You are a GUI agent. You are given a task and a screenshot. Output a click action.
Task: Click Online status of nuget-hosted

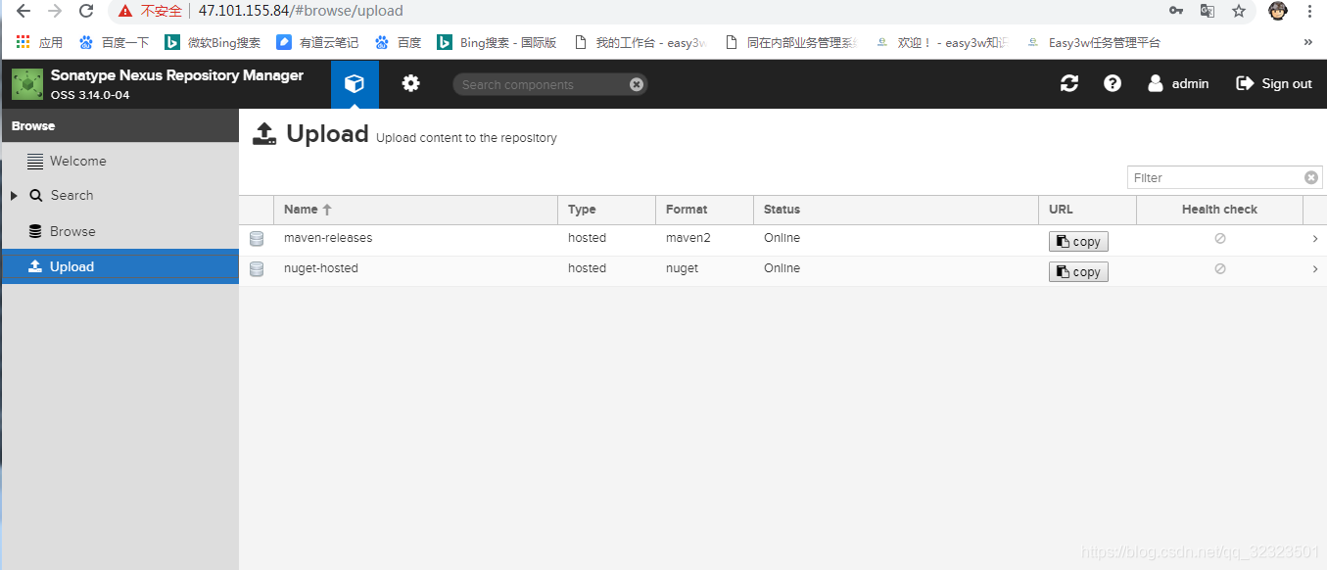[x=782, y=268]
